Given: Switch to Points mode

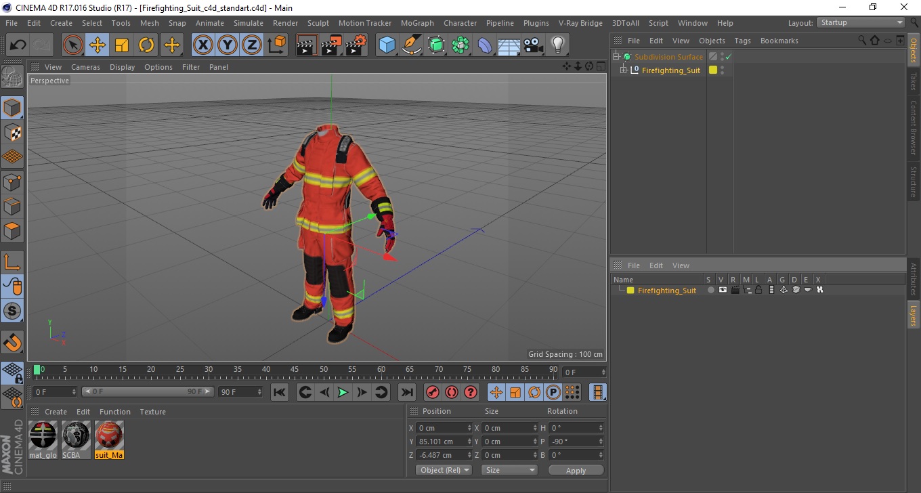Looking at the screenshot, I should click(12, 181).
